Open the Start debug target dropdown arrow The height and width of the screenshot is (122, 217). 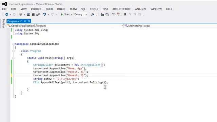click(72, 15)
